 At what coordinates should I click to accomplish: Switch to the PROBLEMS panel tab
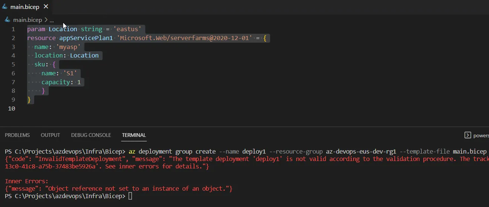point(17,135)
